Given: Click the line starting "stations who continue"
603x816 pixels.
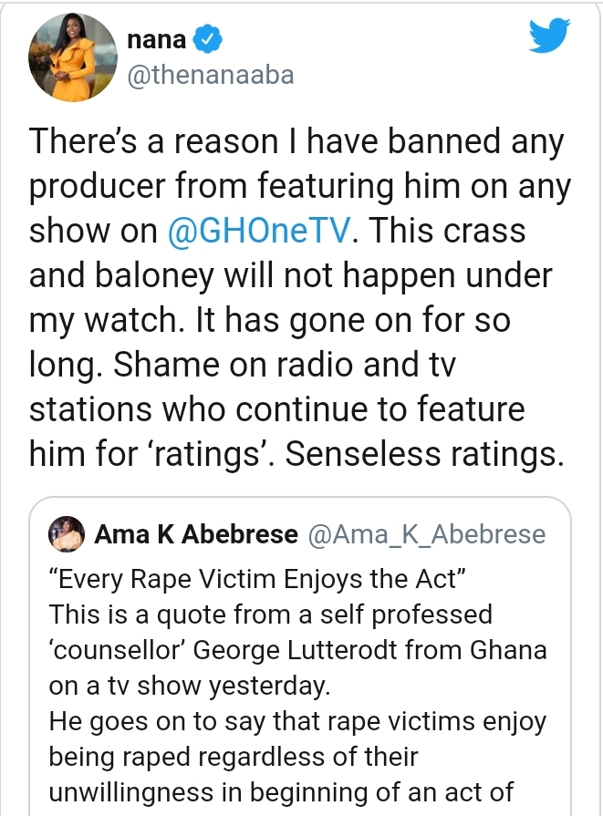Looking at the screenshot, I should click(x=278, y=409).
